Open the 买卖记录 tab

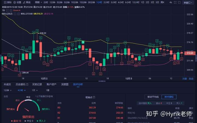click(x=37, y=85)
